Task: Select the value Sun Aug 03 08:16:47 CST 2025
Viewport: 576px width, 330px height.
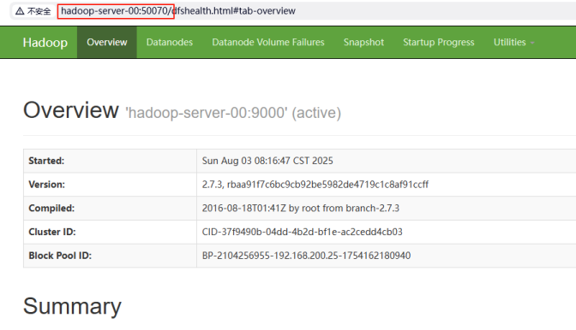Action: (x=267, y=161)
